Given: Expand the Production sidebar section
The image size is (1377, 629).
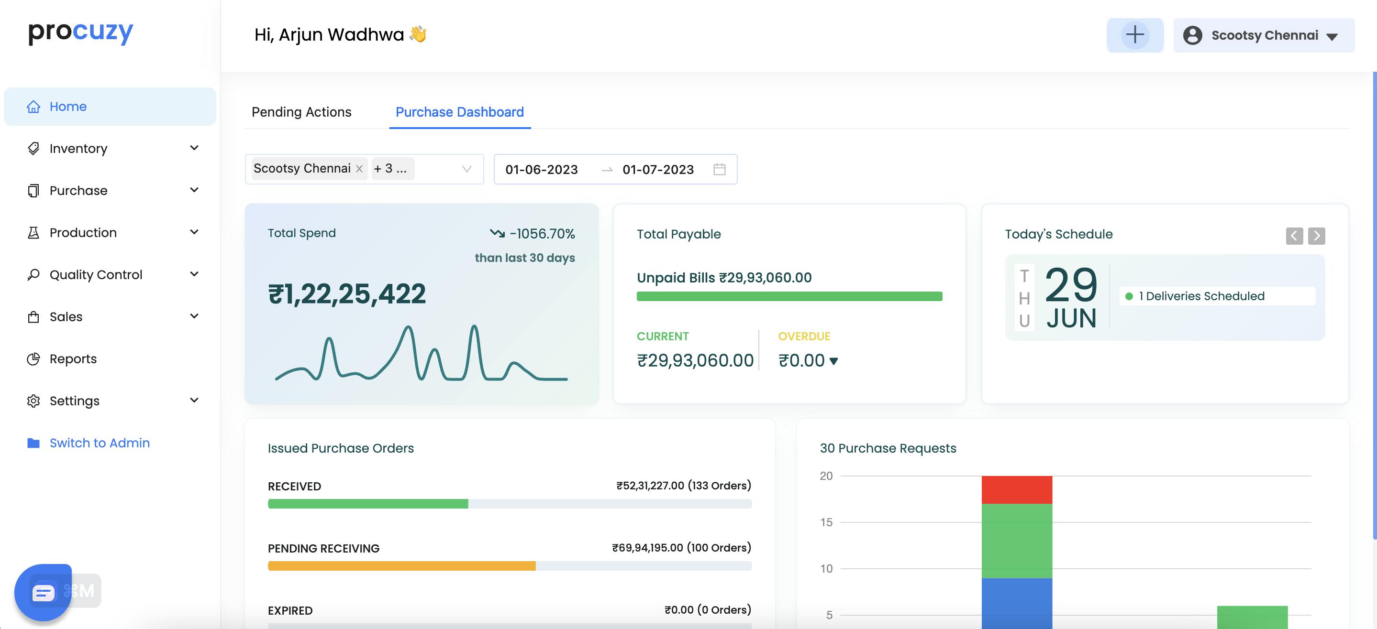Looking at the screenshot, I should 194,232.
